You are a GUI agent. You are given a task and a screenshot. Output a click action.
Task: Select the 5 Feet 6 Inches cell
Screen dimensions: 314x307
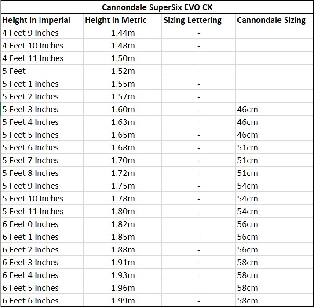[42, 148]
